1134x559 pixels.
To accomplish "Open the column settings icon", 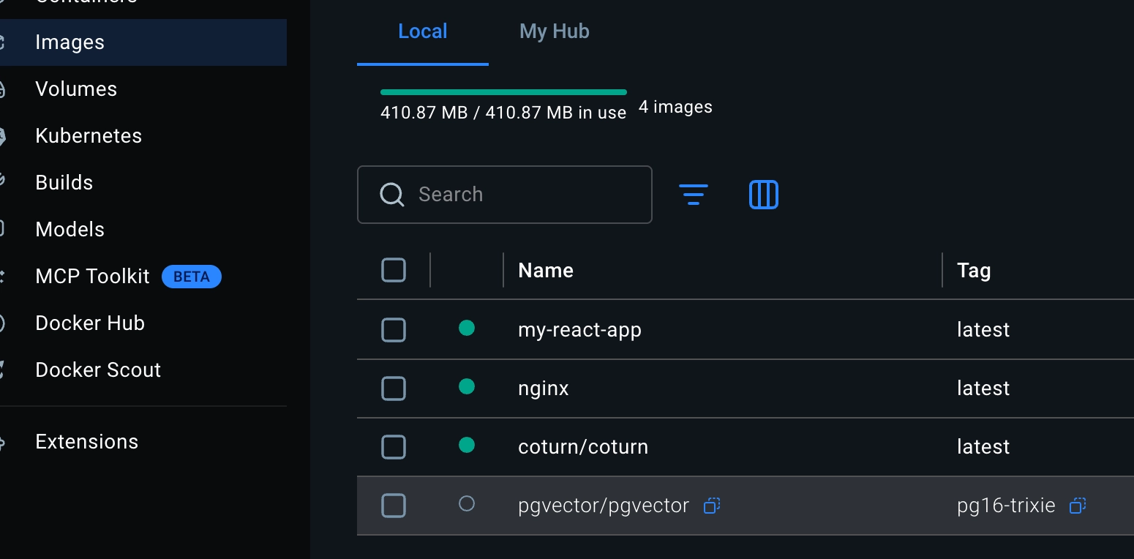I will [x=763, y=195].
